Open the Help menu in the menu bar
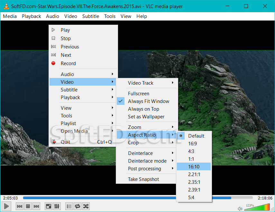Viewport: 275px width, 212px height. tap(142, 16)
